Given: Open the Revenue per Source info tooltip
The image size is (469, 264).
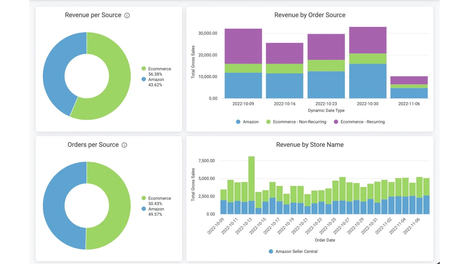Looking at the screenshot, I should click(x=127, y=16).
